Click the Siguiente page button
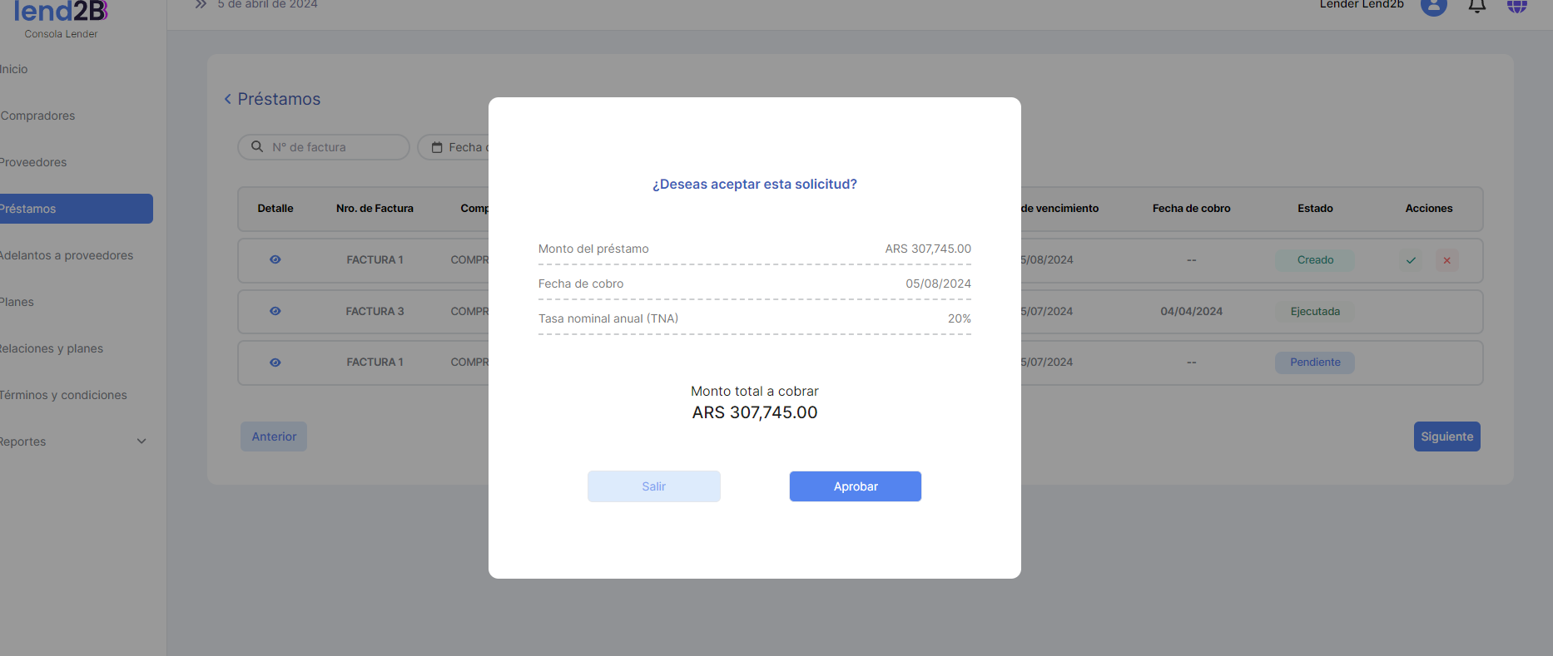 1446,437
